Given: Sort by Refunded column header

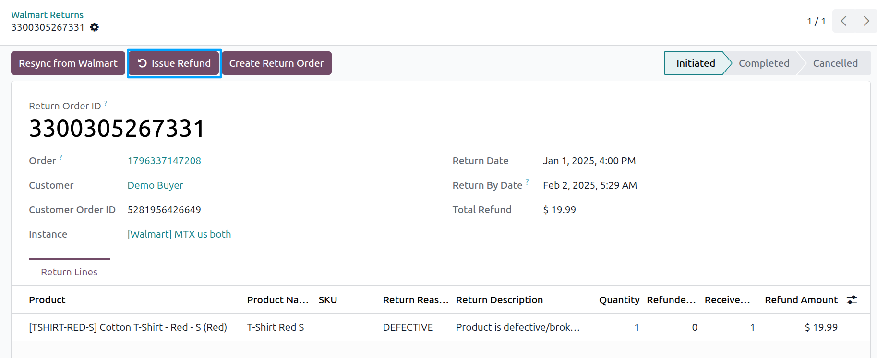Looking at the screenshot, I should coord(671,300).
